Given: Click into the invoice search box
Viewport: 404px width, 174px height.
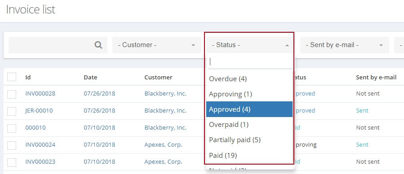Looking at the screenshot, I should [x=51, y=45].
